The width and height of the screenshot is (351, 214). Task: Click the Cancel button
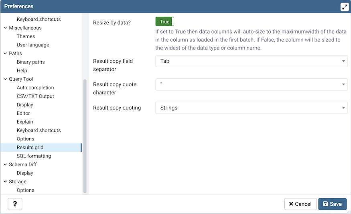coord(300,204)
